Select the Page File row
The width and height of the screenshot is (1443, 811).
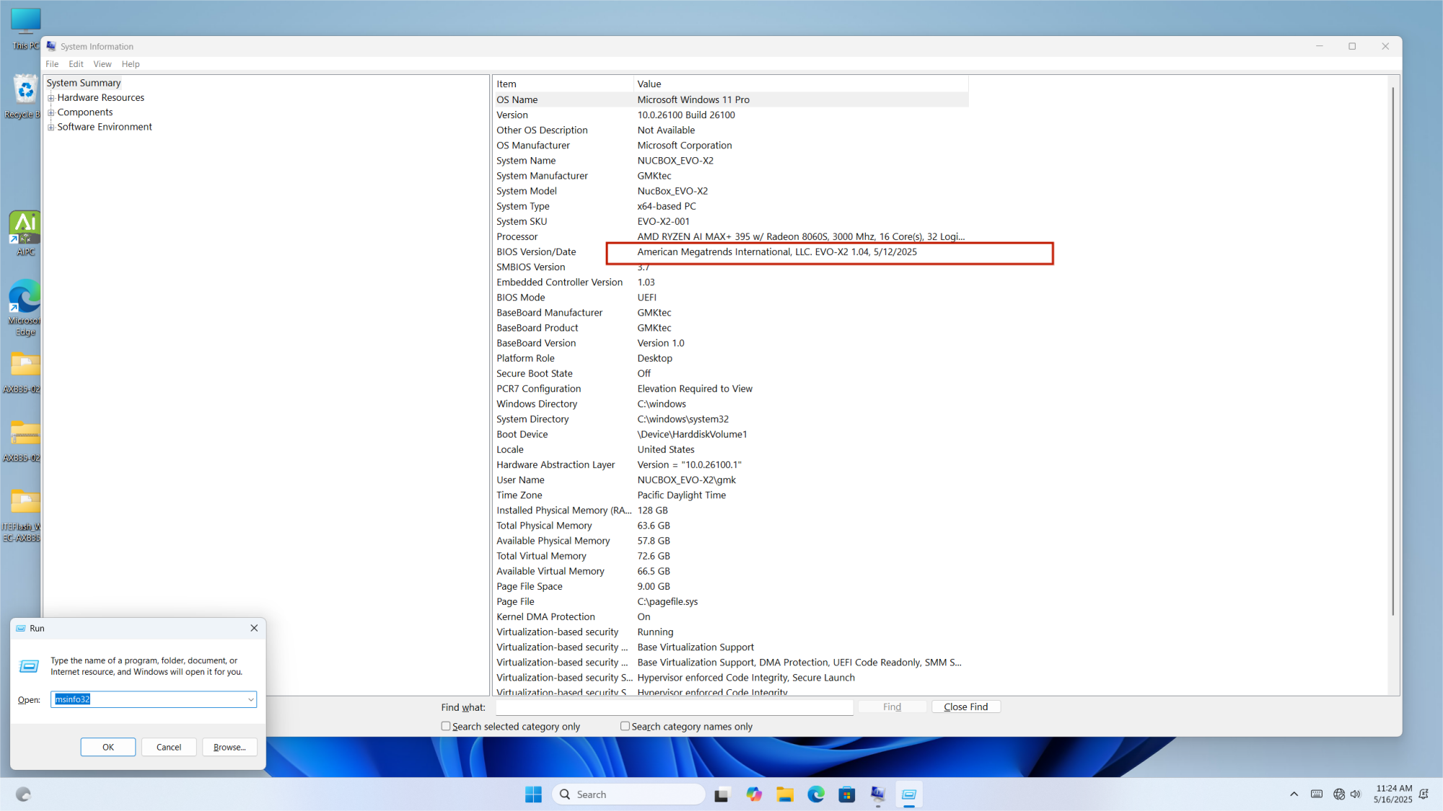[x=731, y=601]
